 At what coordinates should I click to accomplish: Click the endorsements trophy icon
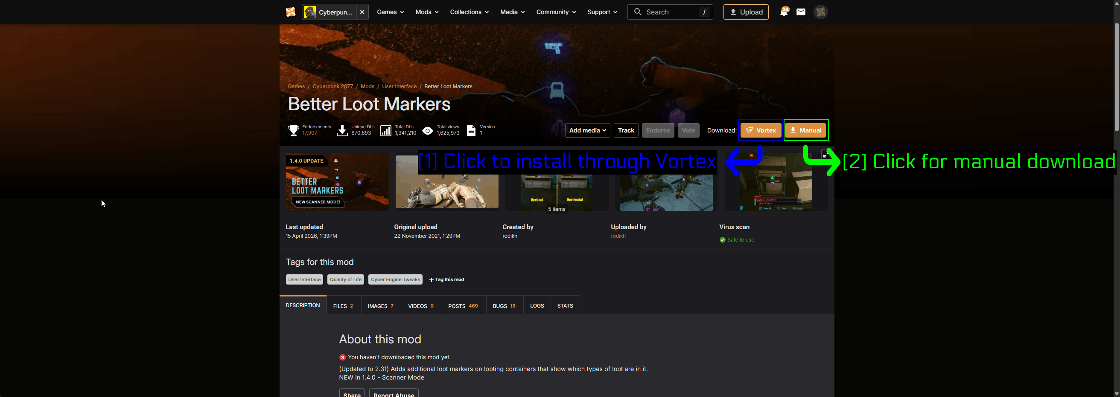pyautogui.click(x=294, y=130)
